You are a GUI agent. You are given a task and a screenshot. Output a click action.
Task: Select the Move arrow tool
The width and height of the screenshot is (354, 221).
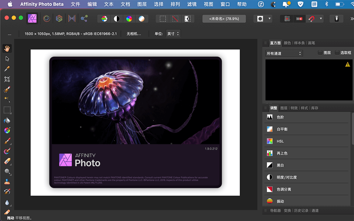7,59
